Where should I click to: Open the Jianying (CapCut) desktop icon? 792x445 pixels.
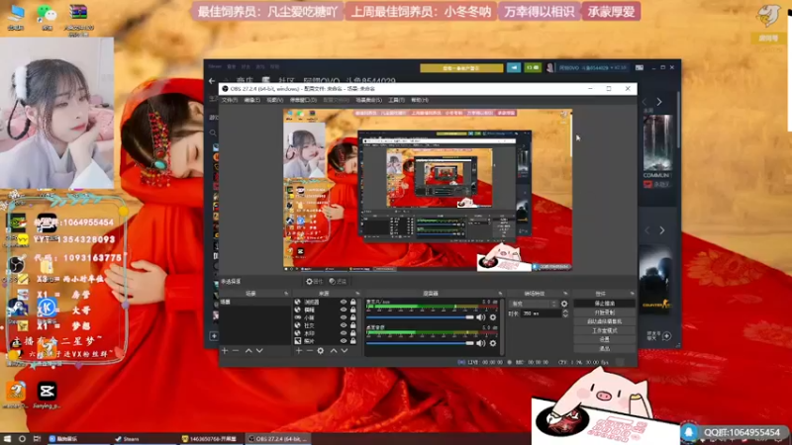(x=47, y=394)
